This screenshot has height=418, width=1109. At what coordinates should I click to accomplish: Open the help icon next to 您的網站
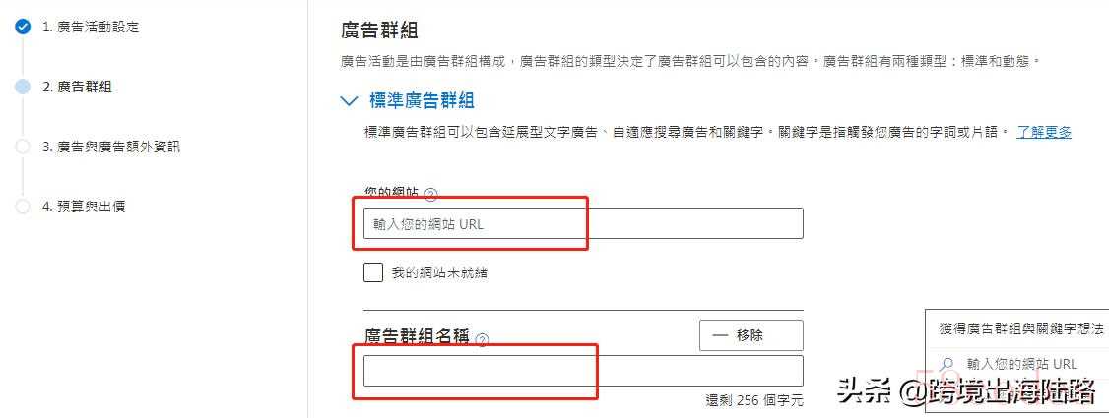pyautogui.click(x=430, y=195)
